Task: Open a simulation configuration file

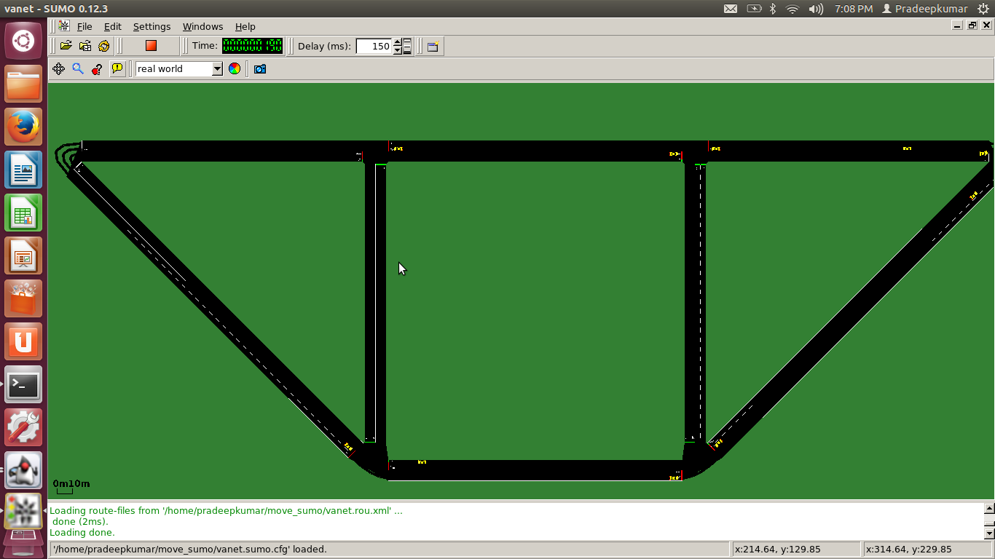Action: point(66,46)
